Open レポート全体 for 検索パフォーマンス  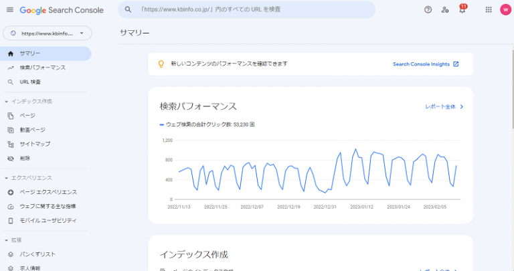[x=440, y=107]
